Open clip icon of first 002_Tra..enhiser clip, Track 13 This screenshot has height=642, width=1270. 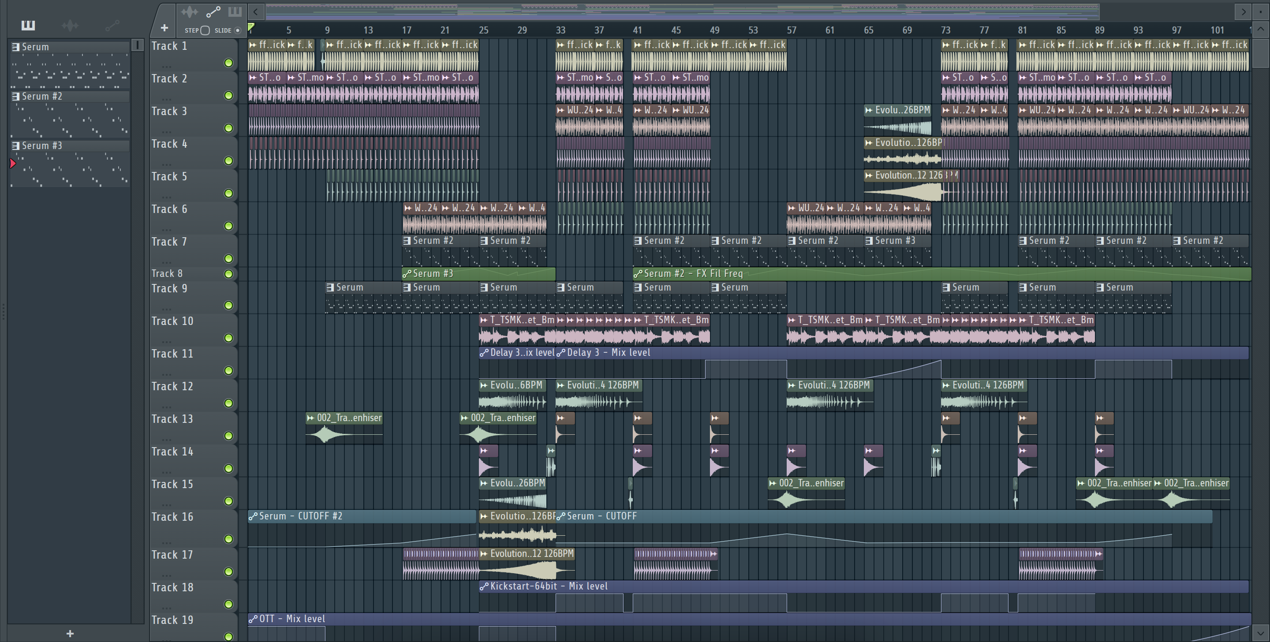310,418
